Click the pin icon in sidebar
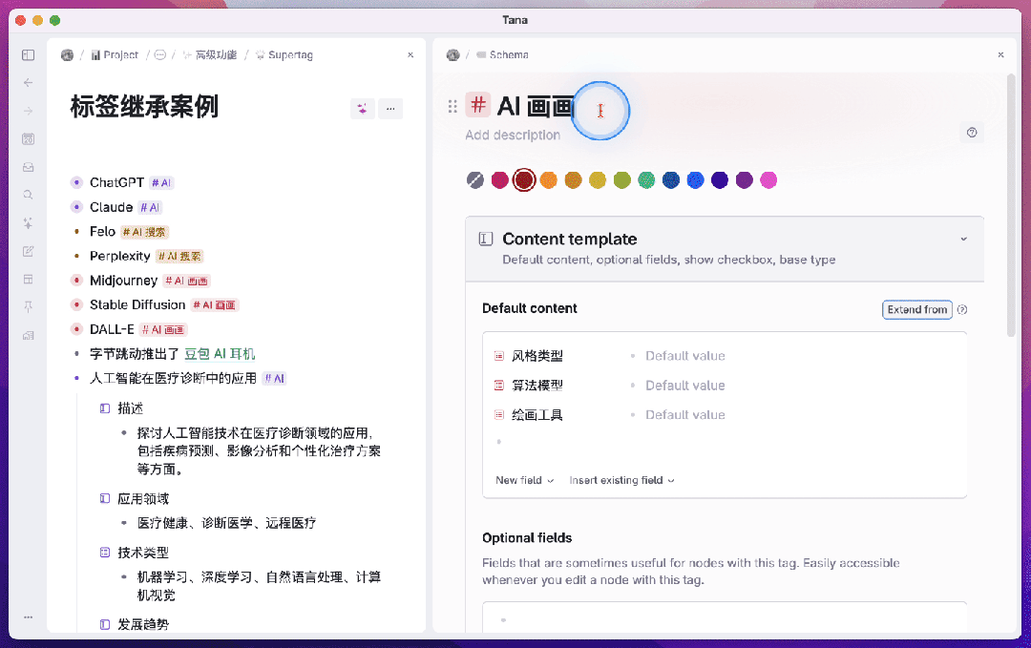Screen dimensions: 1031x648 pyautogui.click(x=28, y=307)
